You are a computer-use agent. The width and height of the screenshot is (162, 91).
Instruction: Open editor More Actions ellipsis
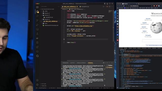112,7
